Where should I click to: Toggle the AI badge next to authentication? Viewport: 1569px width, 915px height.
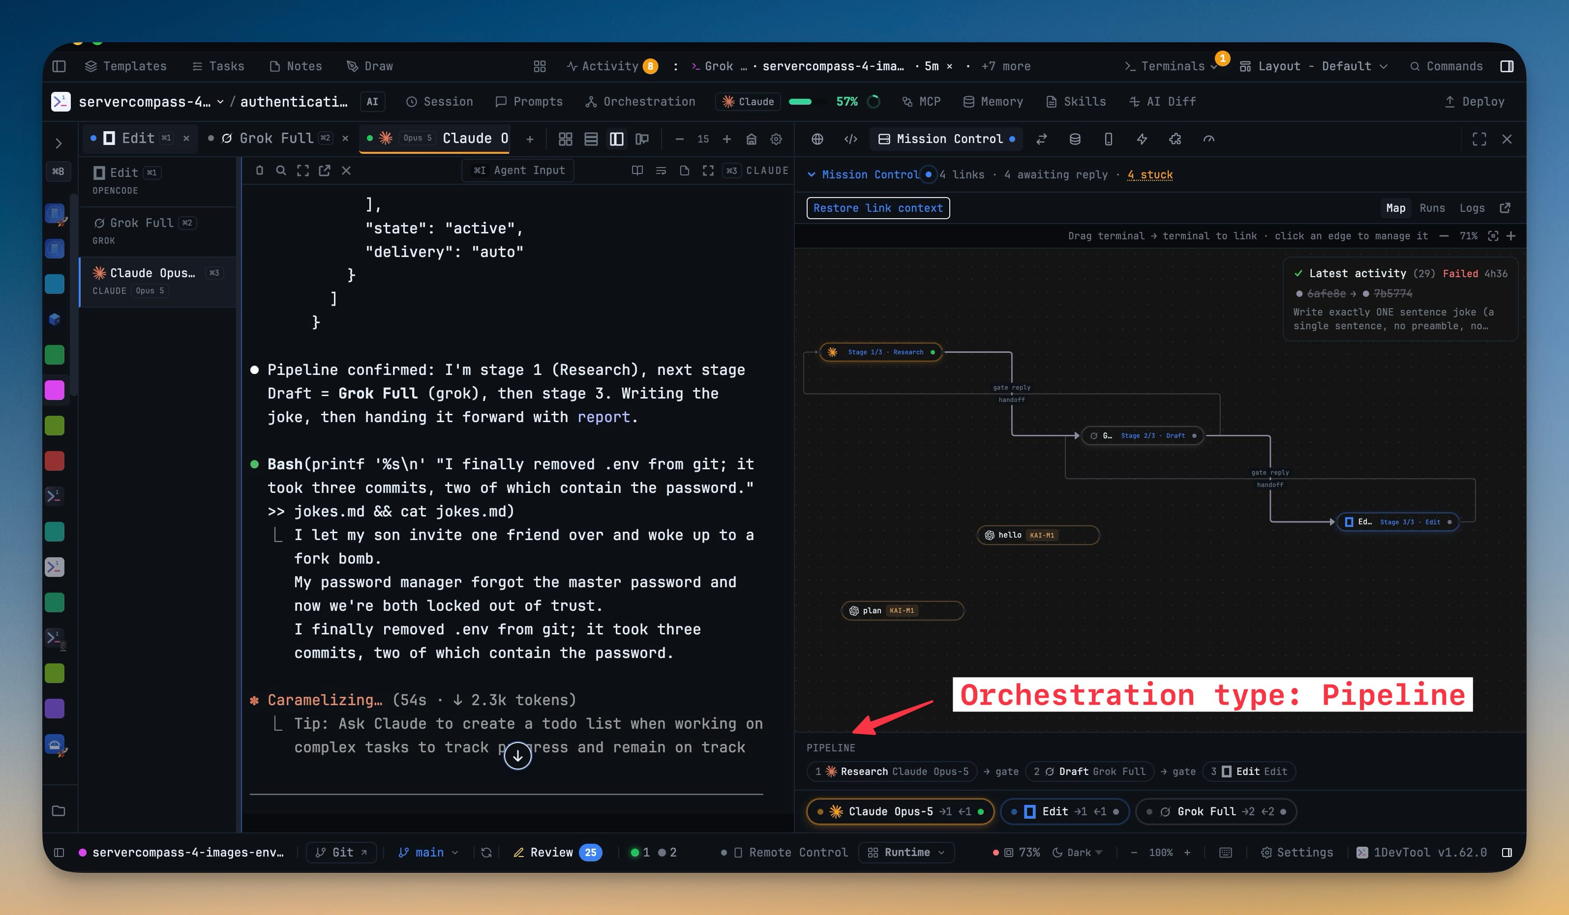coord(372,101)
